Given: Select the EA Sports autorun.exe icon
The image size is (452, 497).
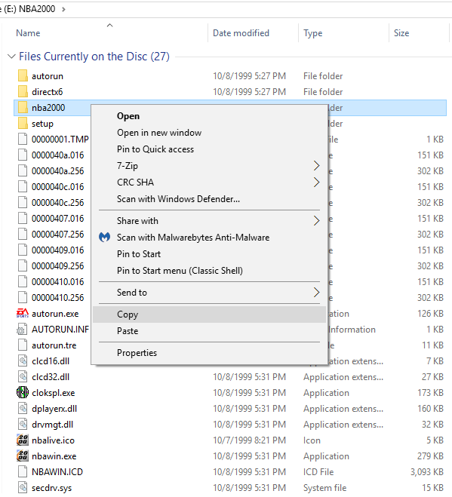Looking at the screenshot, I should pyautogui.click(x=23, y=314).
